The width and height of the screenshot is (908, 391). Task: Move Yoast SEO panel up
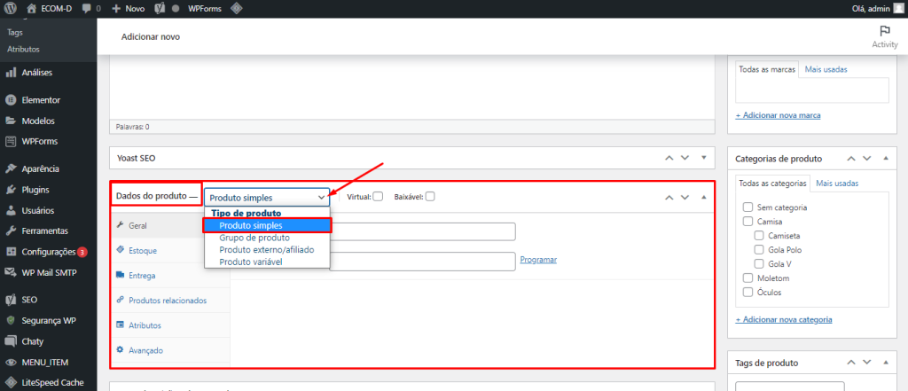[x=669, y=158]
